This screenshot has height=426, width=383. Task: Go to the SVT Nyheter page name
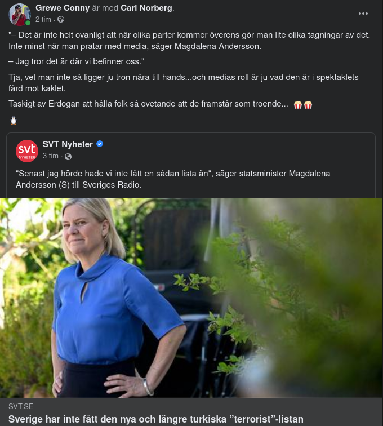(68, 144)
